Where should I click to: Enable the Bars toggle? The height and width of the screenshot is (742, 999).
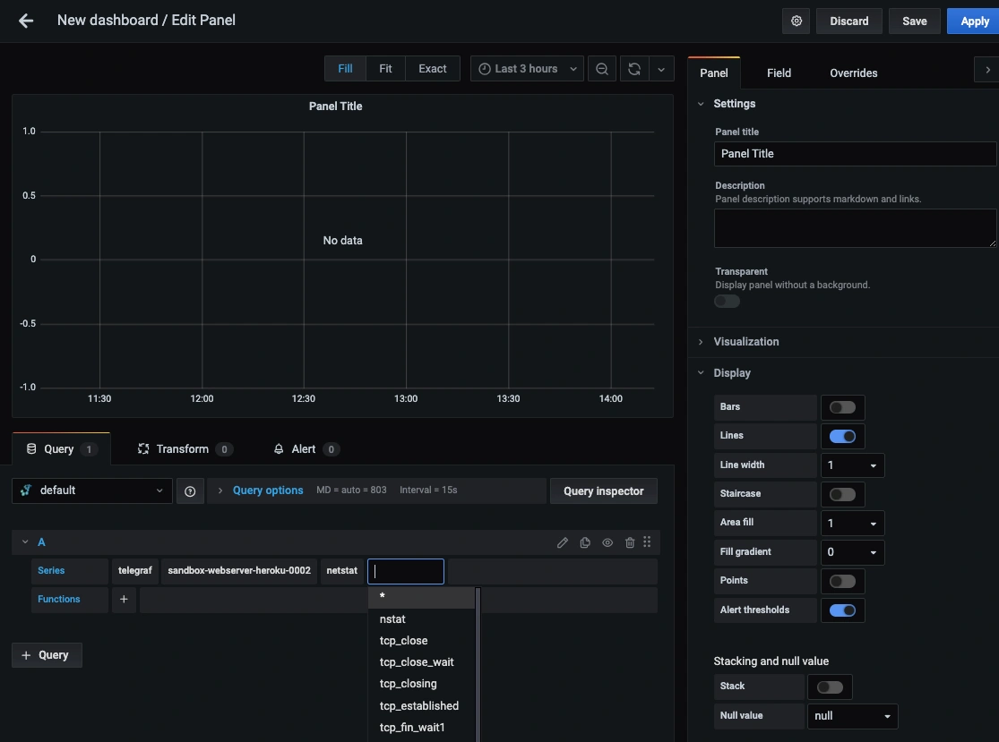click(x=842, y=407)
